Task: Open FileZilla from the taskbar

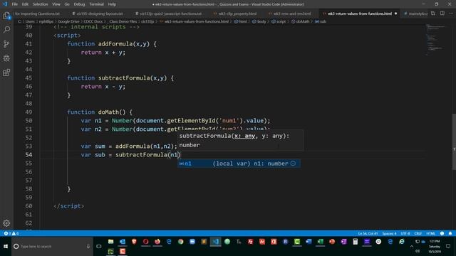Action: pyautogui.click(x=250, y=242)
